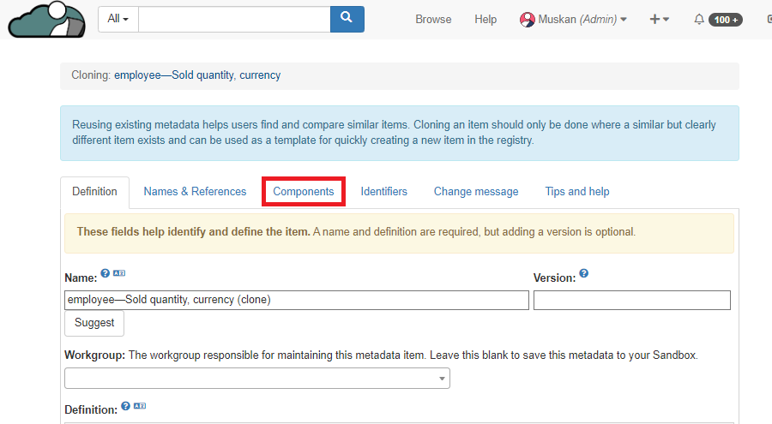Click the magnifying glass search button
This screenshot has height=424, width=772.
coord(347,19)
